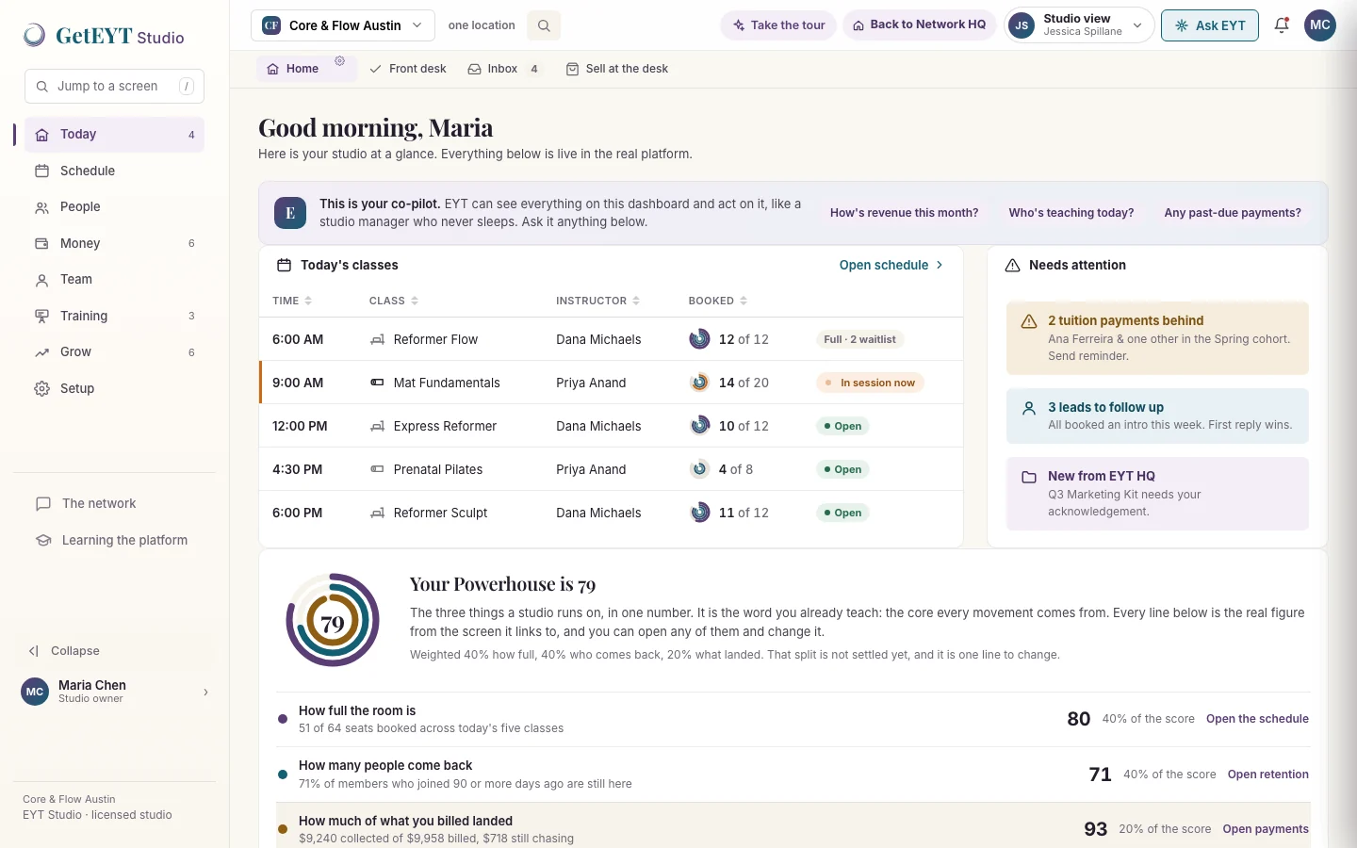Click the gear icon beside Home tab
Screen dimensions: 1357x848
tap(340, 61)
